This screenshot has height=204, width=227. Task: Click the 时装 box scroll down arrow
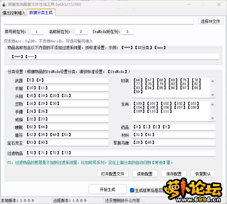(x=213, y=95)
